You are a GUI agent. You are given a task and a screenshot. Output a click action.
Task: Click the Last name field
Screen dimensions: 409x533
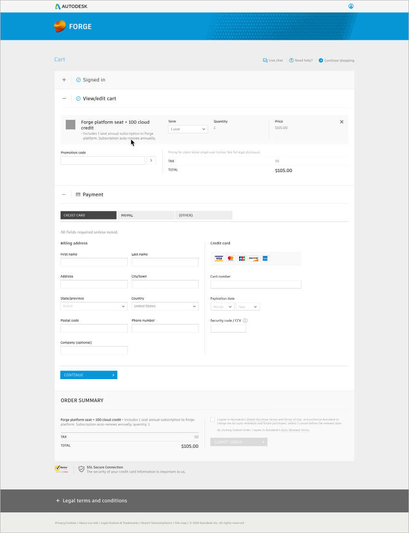[165, 262]
